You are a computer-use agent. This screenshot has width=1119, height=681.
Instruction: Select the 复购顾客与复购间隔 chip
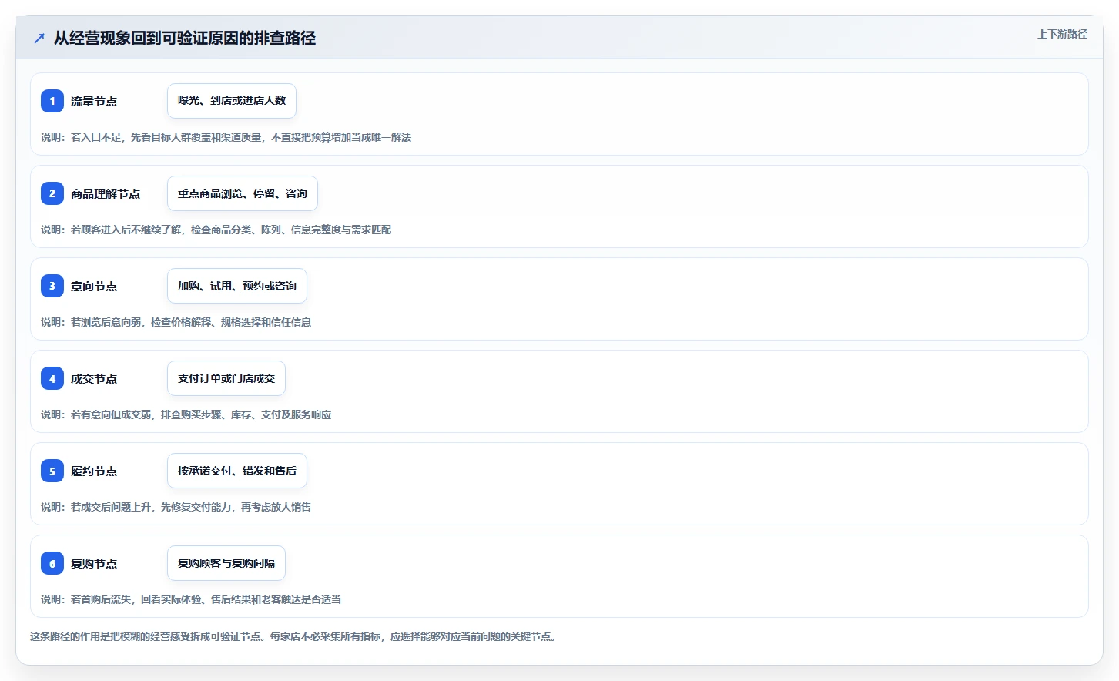pos(226,563)
